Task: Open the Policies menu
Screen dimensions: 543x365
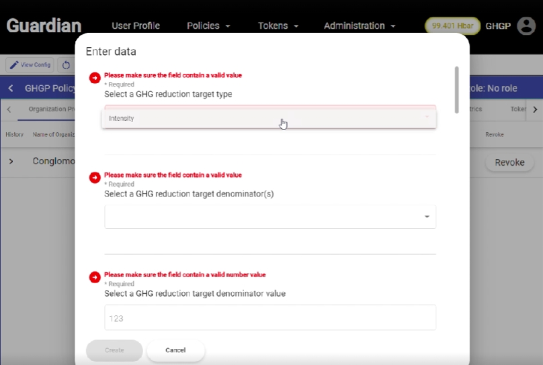Action: pos(208,26)
